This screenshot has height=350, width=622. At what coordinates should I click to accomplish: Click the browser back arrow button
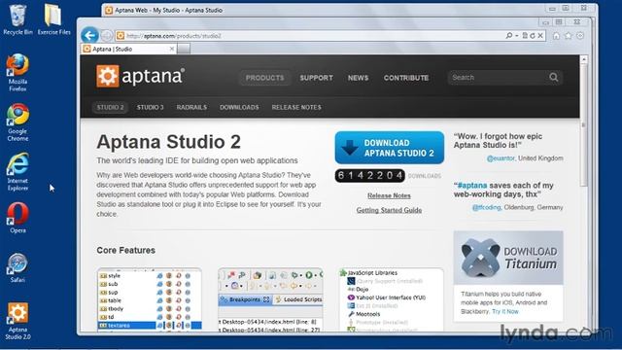[x=90, y=36]
